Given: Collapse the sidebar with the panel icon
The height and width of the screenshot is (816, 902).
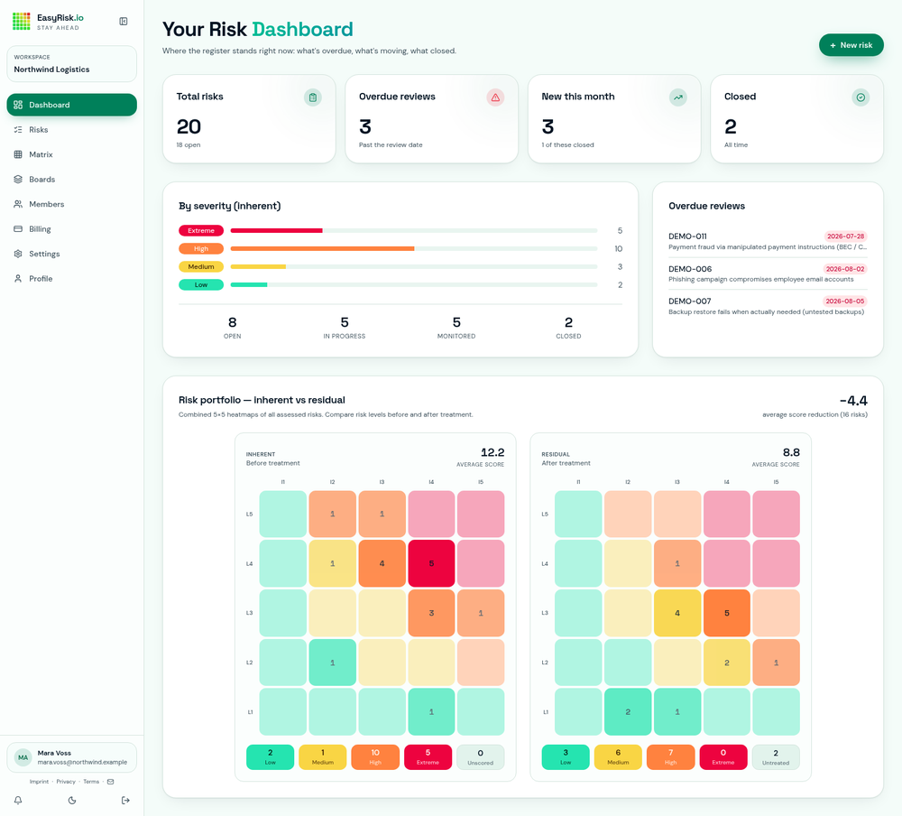Looking at the screenshot, I should pos(123,22).
